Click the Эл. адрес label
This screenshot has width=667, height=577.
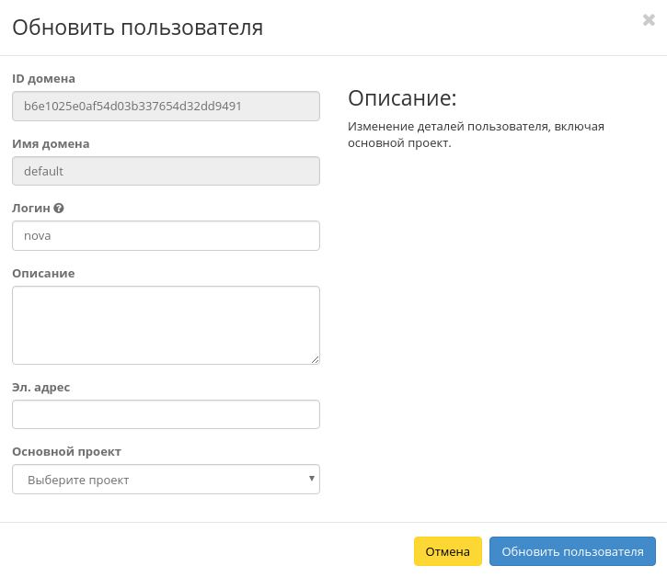[x=40, y=387]
